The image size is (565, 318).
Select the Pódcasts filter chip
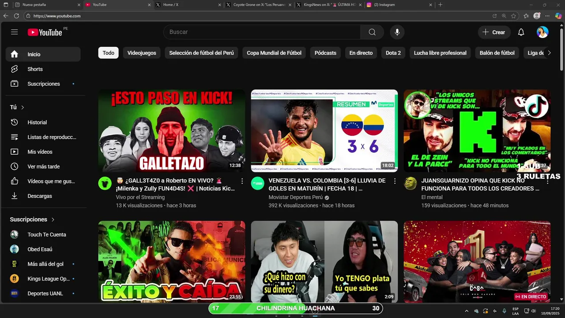pos(325,53)
